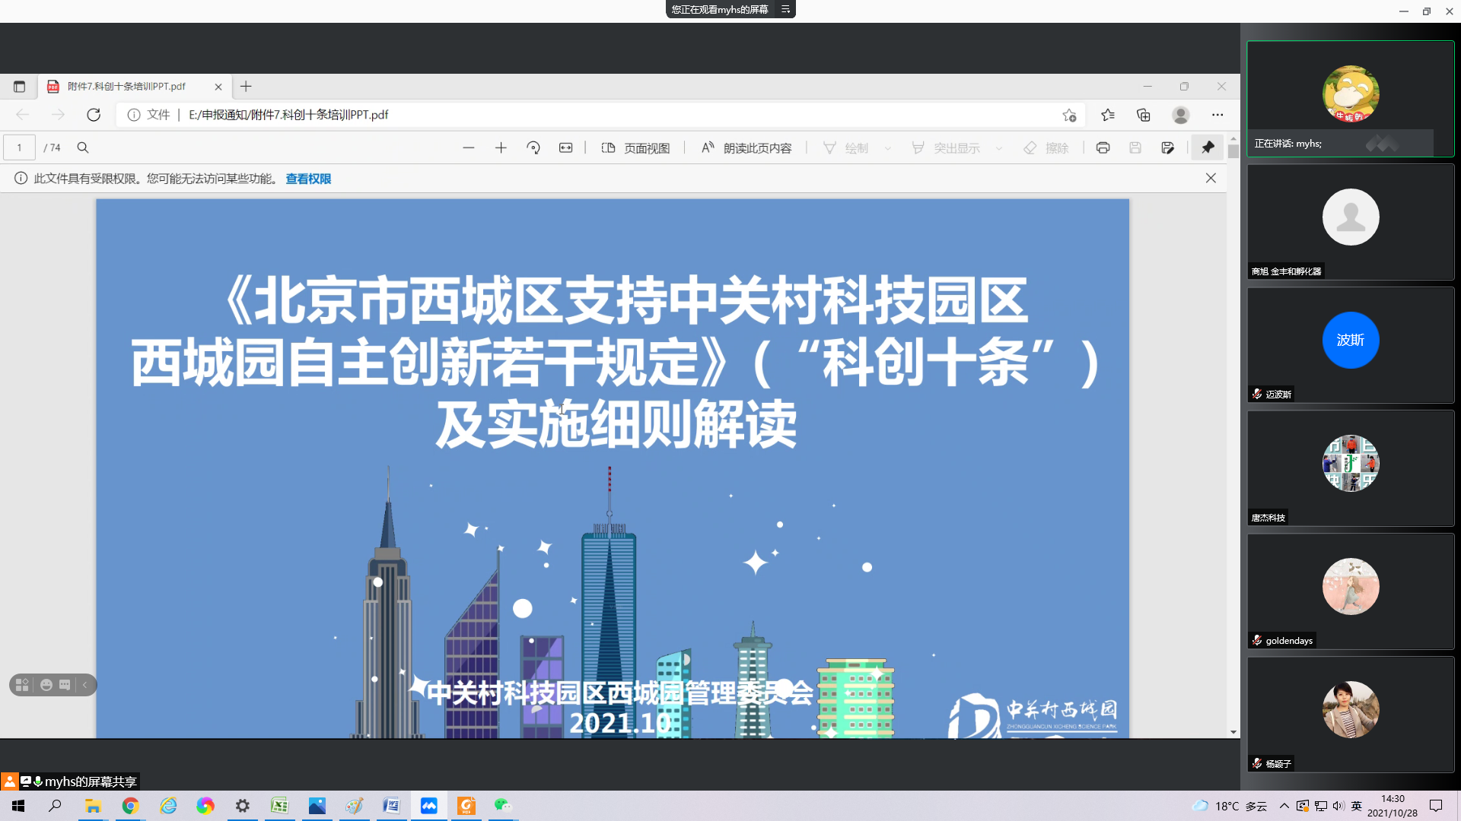Image resolution: width=1461 pixels, height=821 pixels.
Task: Expand the 突出显示 highlight color dropdown
Action: pos(999,148)
